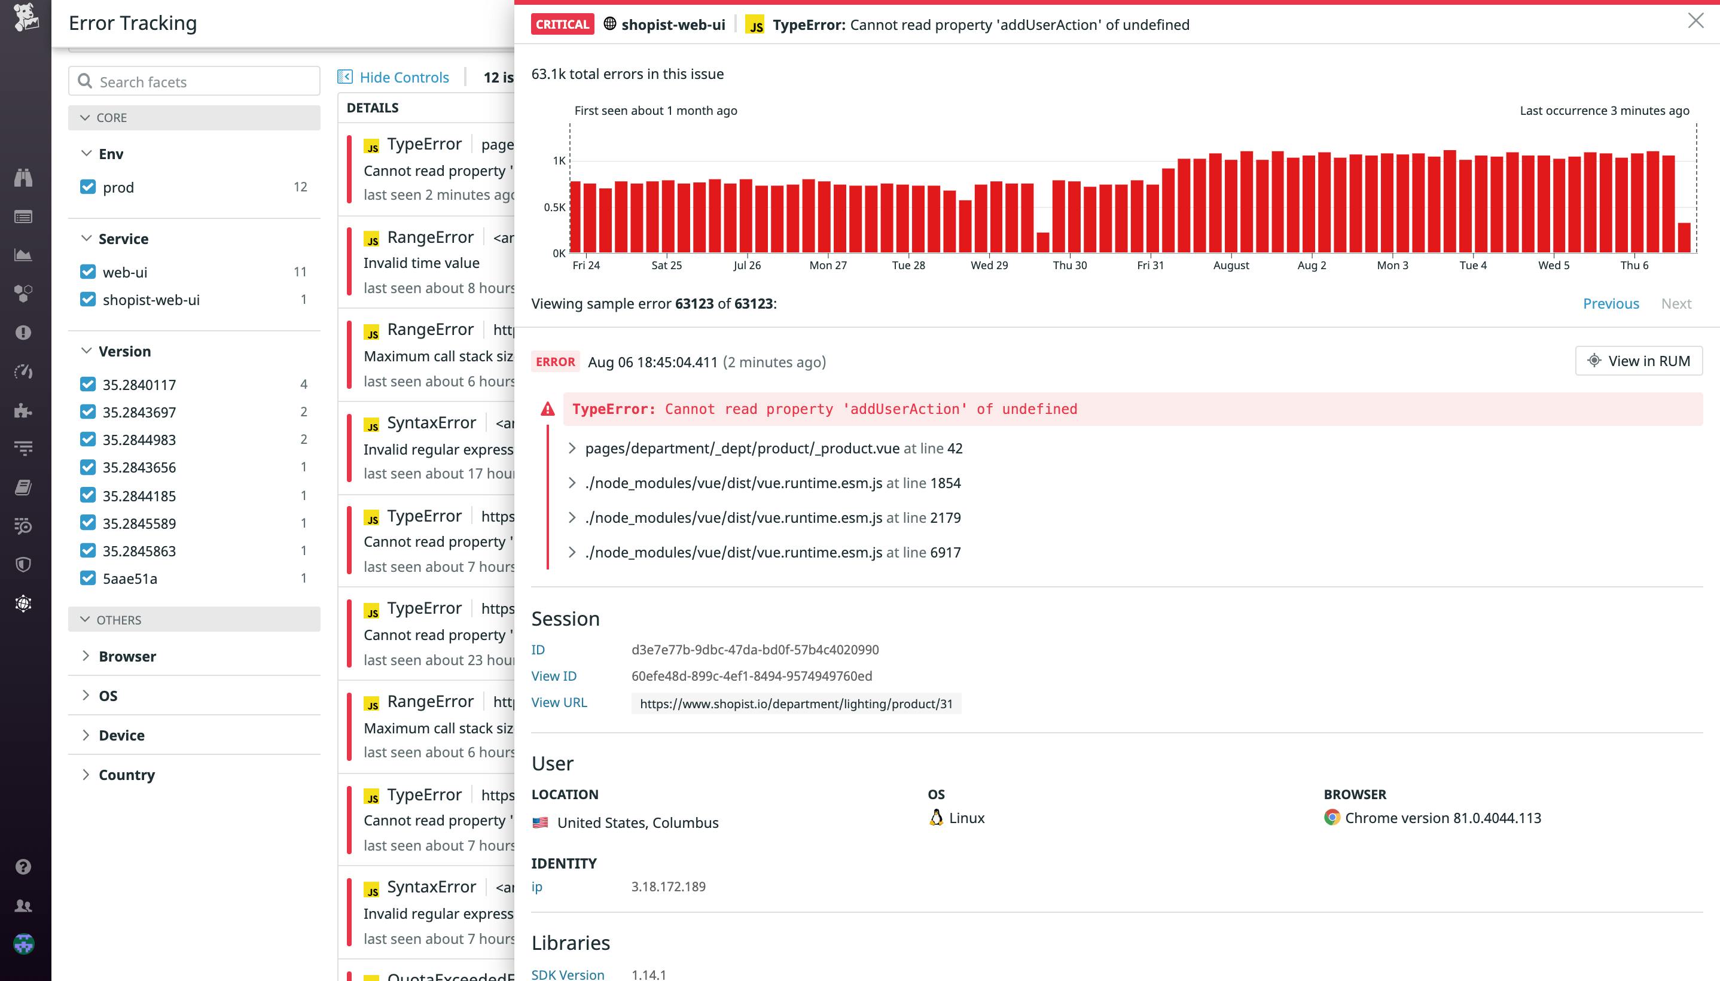Click the SDK Version link under Libraries

click(x=568, y=974)
